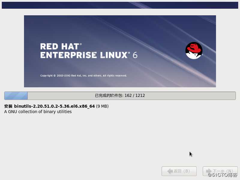Image resolution: width=240 pixels, height=180 pixels.
Task: Click the description "A GNU collection of binary utilities"
Action: pos(38,112)
